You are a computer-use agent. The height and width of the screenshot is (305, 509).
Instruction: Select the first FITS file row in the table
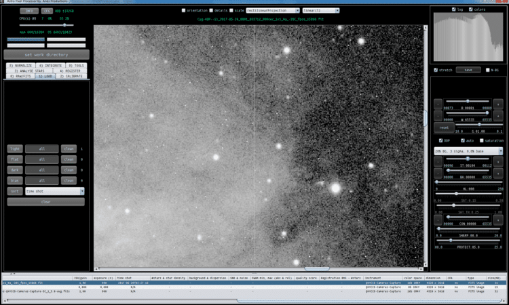pyautogui.click(x=254, y=283)
